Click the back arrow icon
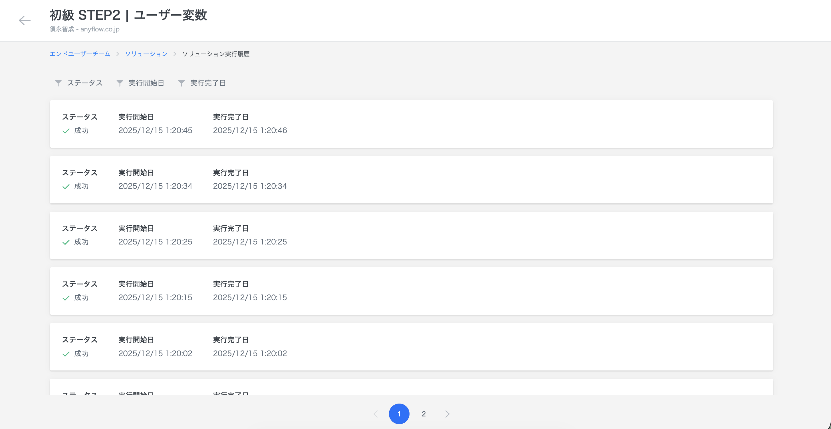Image resolution: width=831 pixels, height=429 pixels. coord(25,21)
